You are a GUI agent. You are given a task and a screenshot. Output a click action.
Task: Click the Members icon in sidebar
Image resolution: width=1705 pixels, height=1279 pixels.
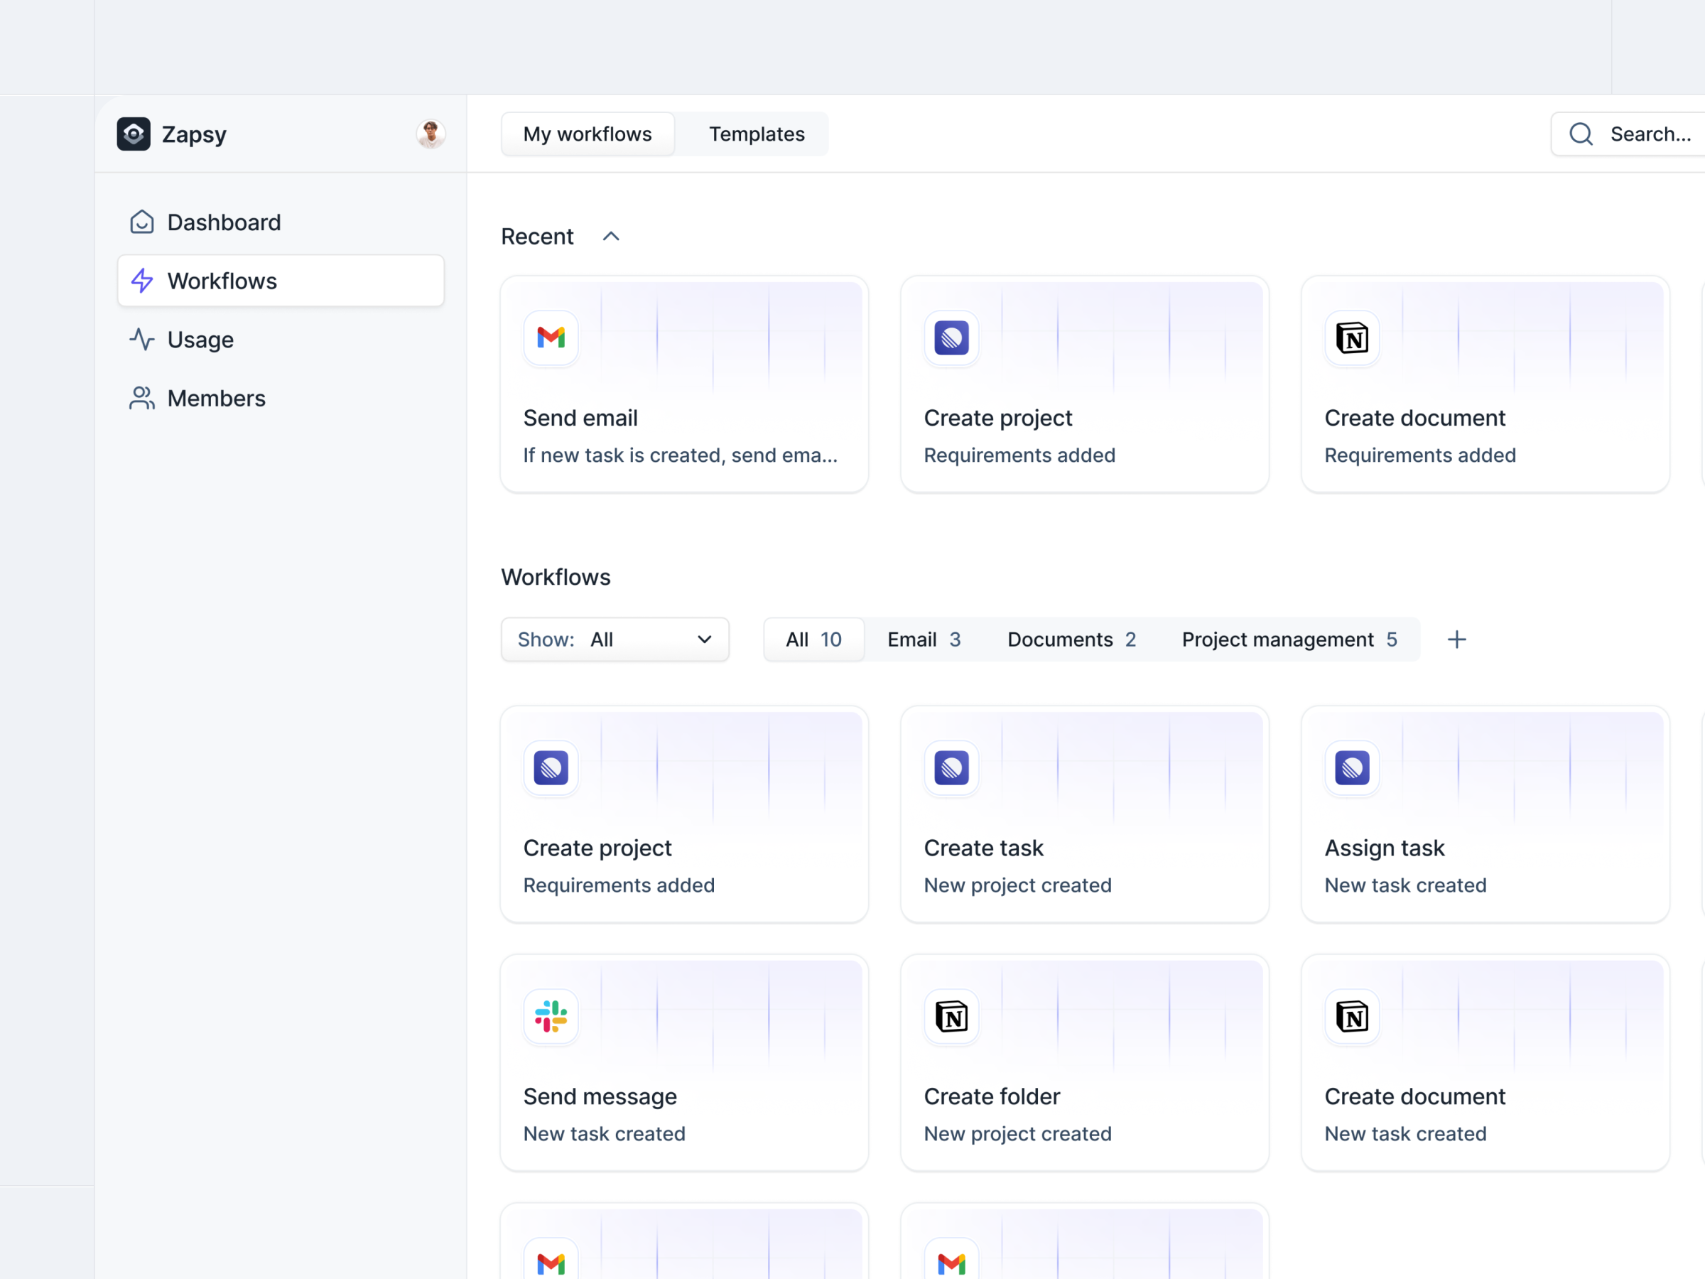coord(142,398)
